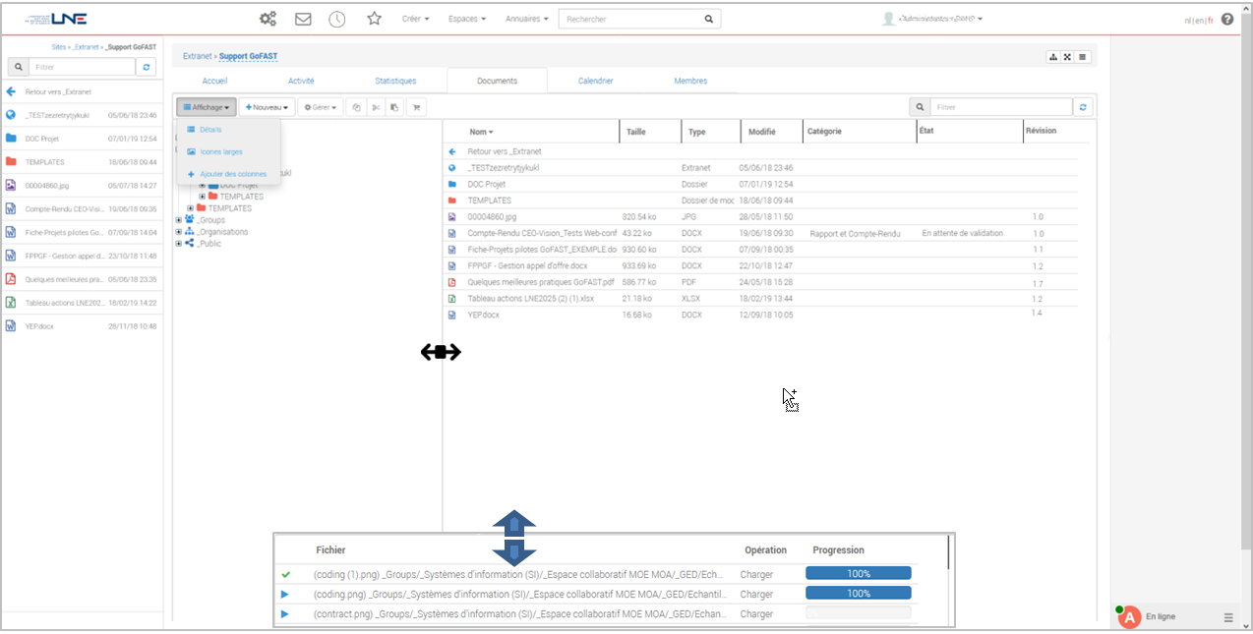Click in the top Rechercher search field
Image resolution: width=1253 pixels, height=634 pixels.
[x=629, y=19]
